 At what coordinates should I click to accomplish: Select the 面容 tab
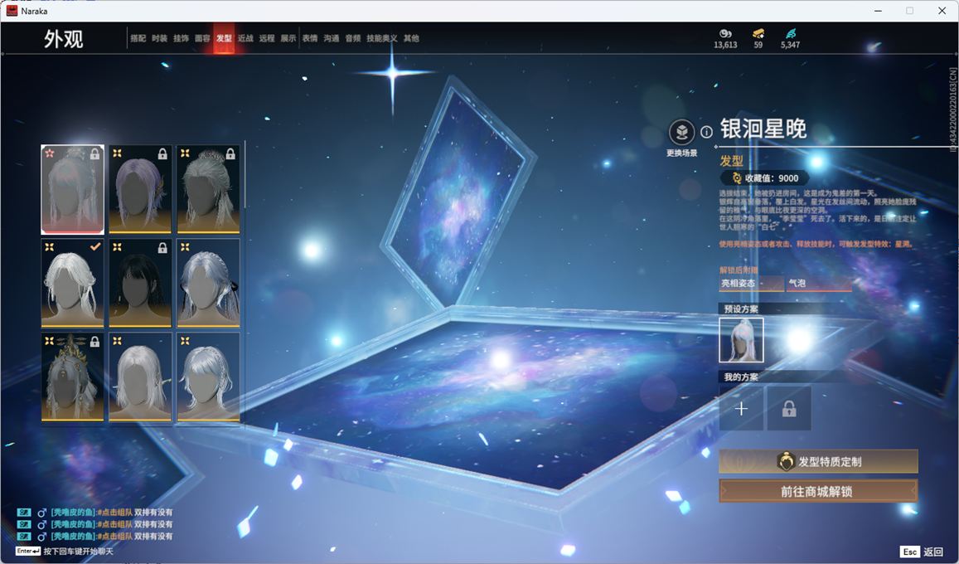point(202,38)
